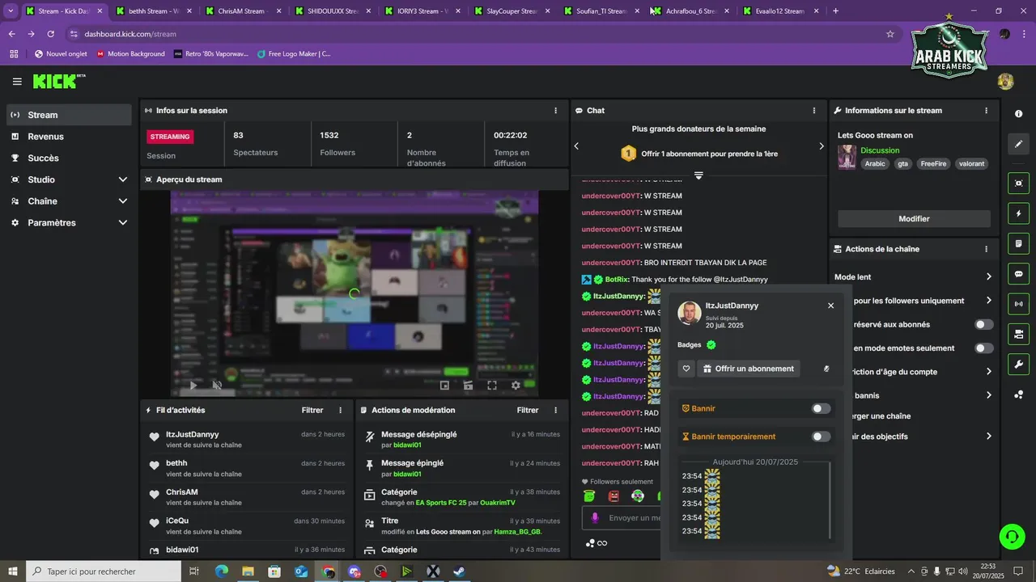This screenshot has width=1036, height=582.
Task: Open Chat panel three-dot menu
Action: (x=814, y=111)
